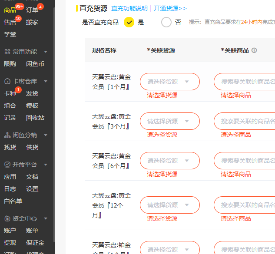Open 应用 in the sidebar

(10, 177)
